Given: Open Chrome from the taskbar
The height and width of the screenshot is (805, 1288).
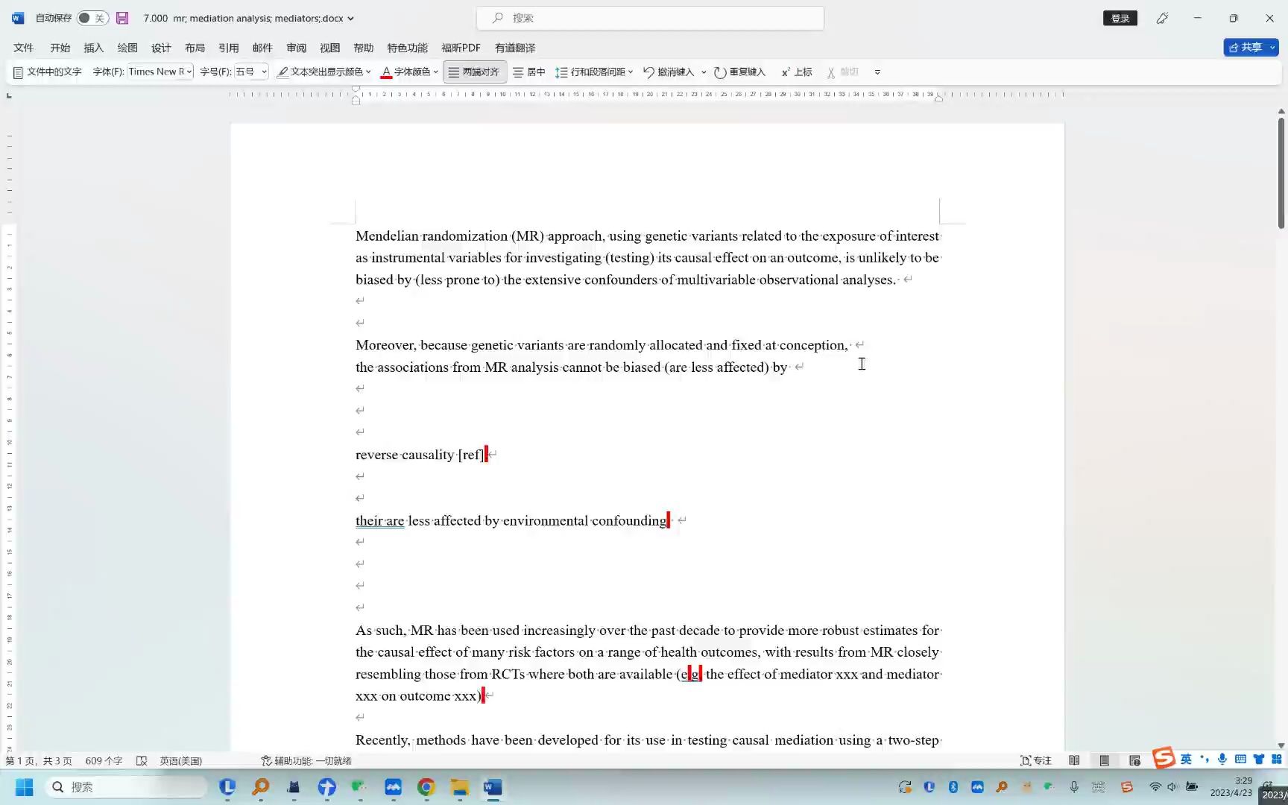Looking at the screenshot, I should point(426,787).
